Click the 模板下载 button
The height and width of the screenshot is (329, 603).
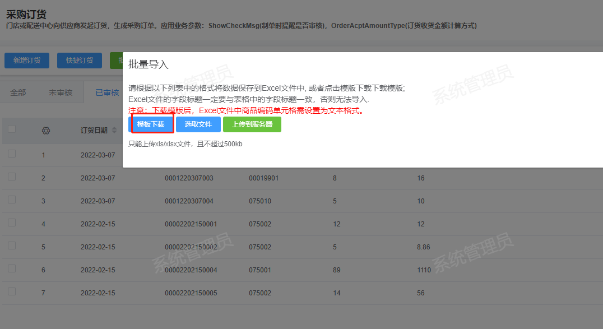coord(151,124)
